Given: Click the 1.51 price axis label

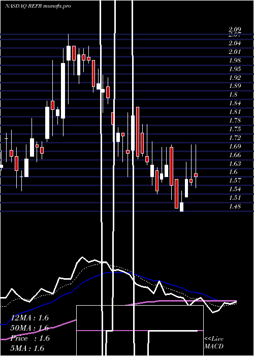Looking at the screenshot, I should point(235,198).
